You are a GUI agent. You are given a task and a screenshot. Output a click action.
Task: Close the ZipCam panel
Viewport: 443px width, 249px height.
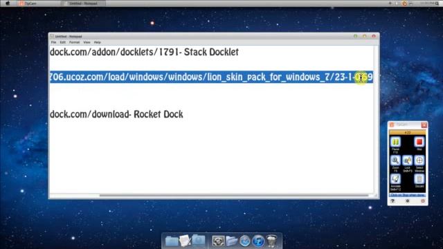pyautogui.click(x=424, y=124)
